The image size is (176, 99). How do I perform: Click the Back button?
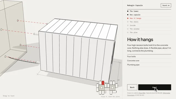(132, 87)
